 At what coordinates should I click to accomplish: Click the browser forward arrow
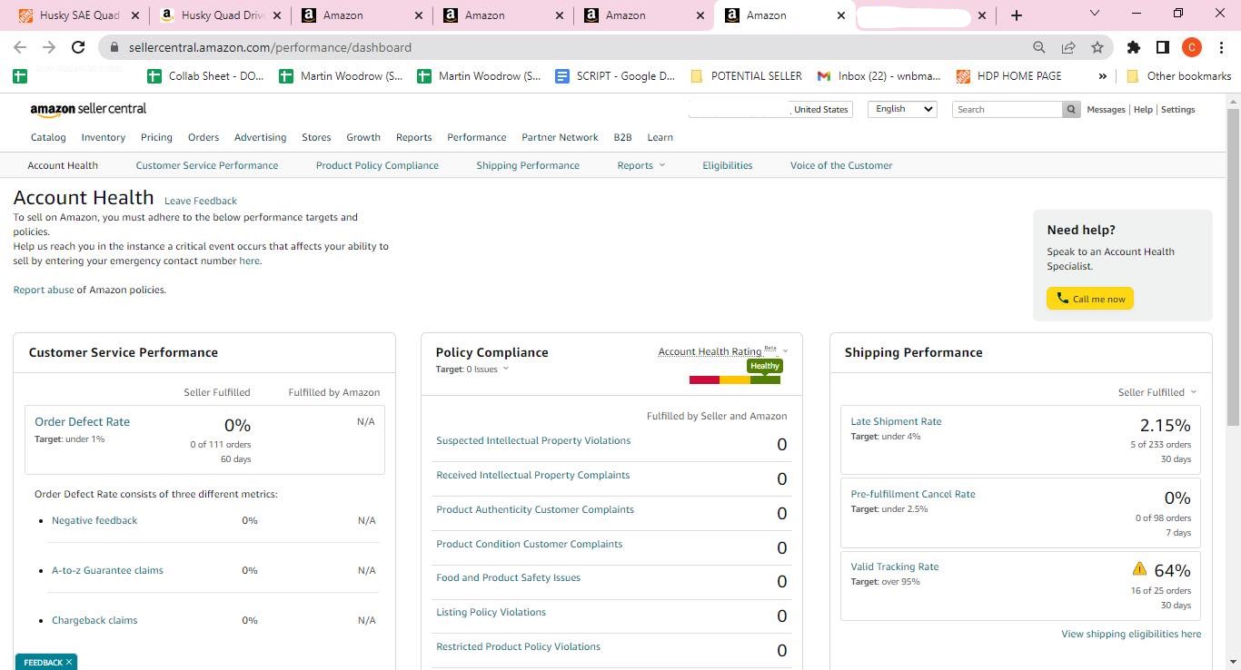pyautogui.click(x=49, y=47)
